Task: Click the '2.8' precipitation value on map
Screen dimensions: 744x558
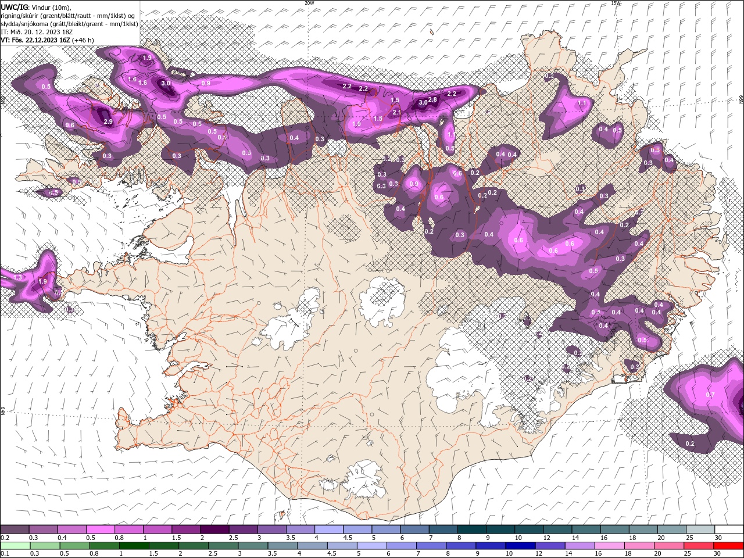Action: click(432, 99)
